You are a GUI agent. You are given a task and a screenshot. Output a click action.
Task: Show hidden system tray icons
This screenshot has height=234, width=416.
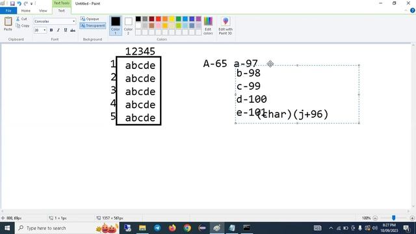tap(331, 228)
